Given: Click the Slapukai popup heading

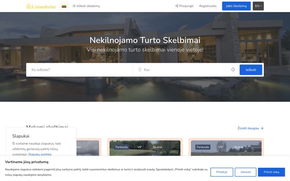Looking at the screenshot, I should pos(21,136).
